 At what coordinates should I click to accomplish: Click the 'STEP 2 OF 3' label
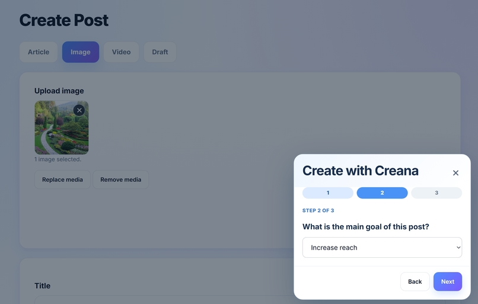pos(318,210)
